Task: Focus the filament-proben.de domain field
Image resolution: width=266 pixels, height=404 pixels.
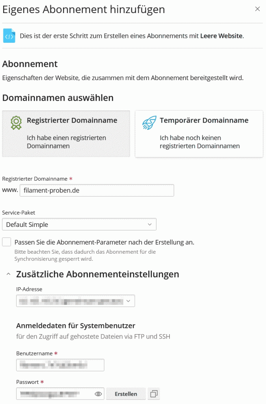Action: 97,191
